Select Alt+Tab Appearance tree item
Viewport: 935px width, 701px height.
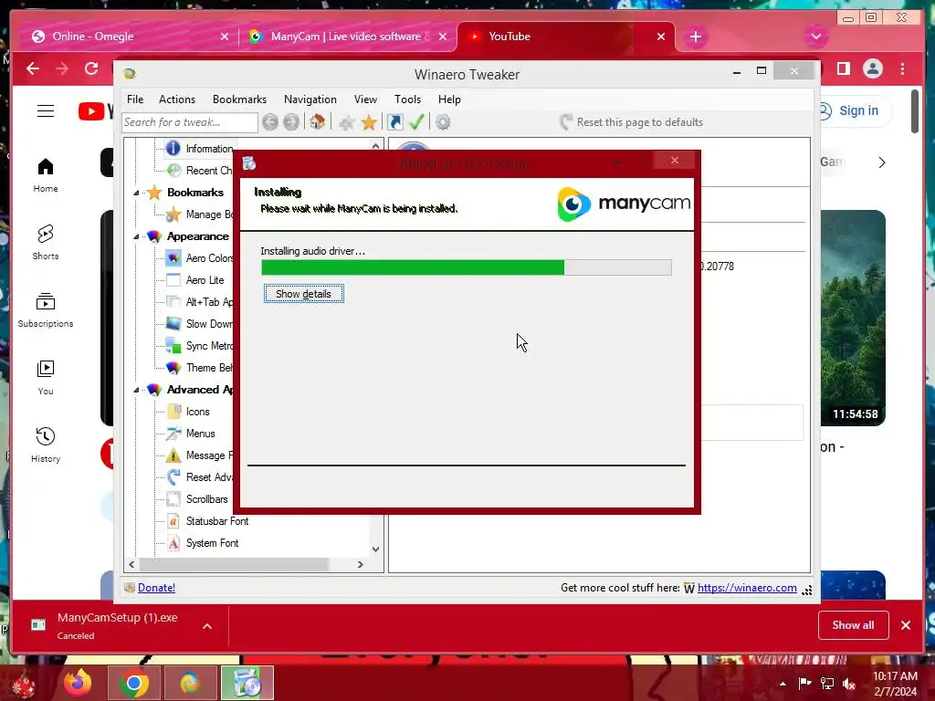(x=200, y=302)
